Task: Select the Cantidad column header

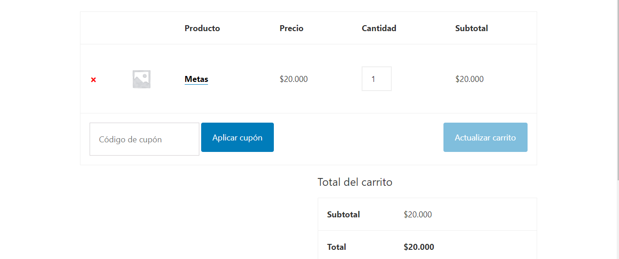Action: pyautogui.click(x=379, y=28)
